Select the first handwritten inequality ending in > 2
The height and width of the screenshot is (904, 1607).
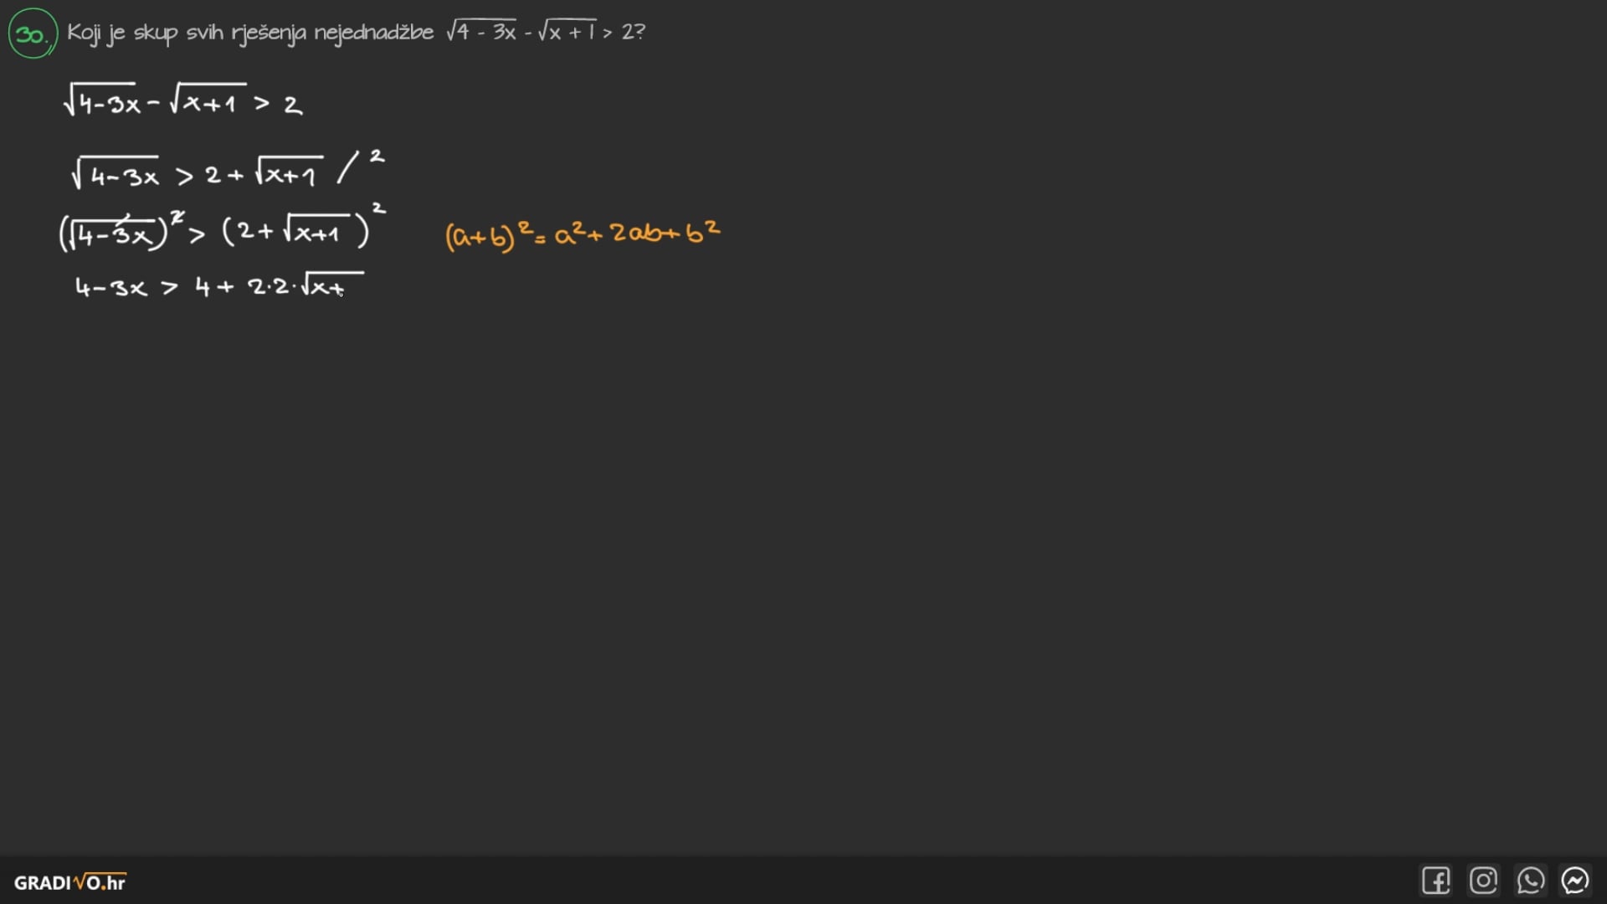[x=182, y=102]
